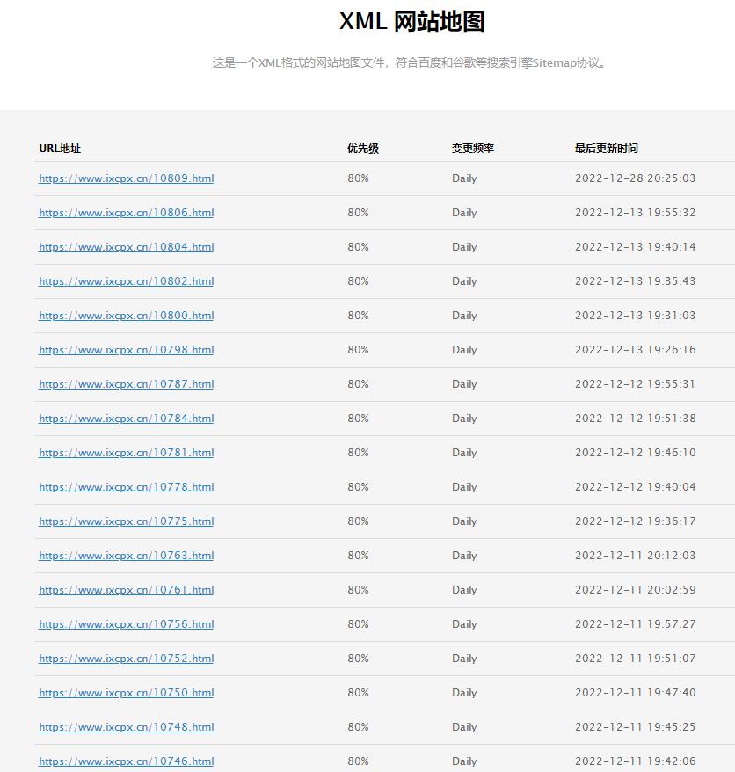Follow the 10775.html sitemap link
The image size is (735, 772).
[126, 521]
